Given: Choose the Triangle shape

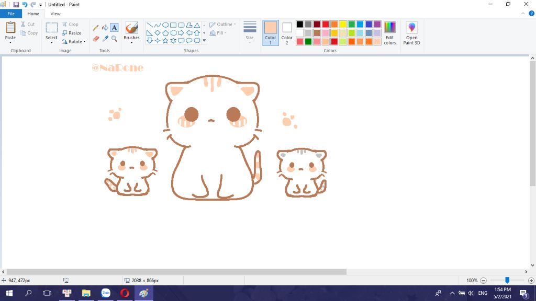Looking at the screenshot, I should [197, 25].
